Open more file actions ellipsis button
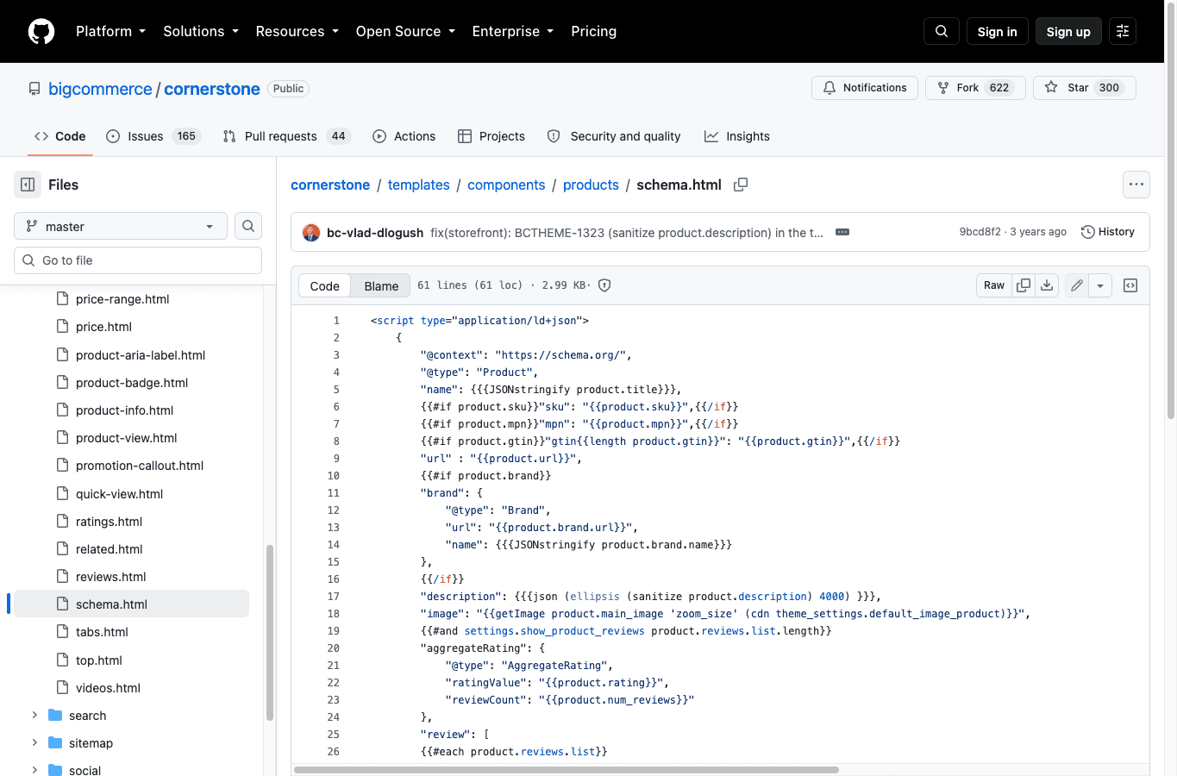 [1136, 184]
